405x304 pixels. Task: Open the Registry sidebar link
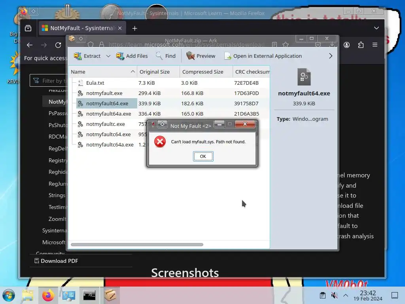(x=58, y=160)
